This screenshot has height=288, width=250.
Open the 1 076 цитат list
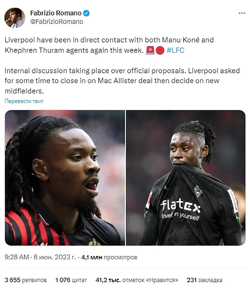click(x=71, y=280)
